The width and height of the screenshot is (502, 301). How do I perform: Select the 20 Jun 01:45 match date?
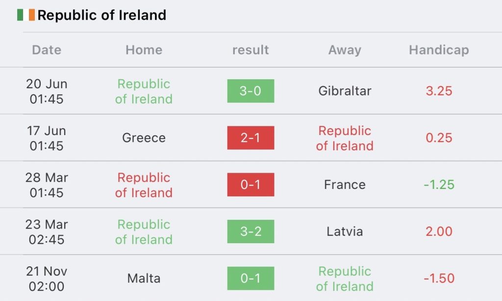click(47, 92)
